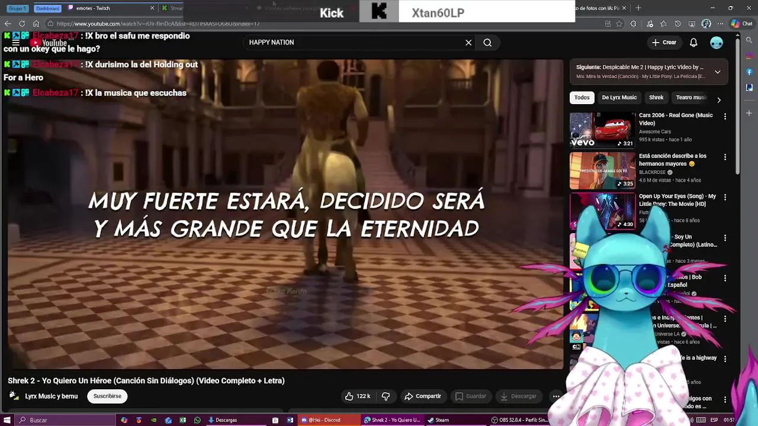Screen dimensions: 758x426
Task: Open the Windows Start button
Action: tap(8, 420)
